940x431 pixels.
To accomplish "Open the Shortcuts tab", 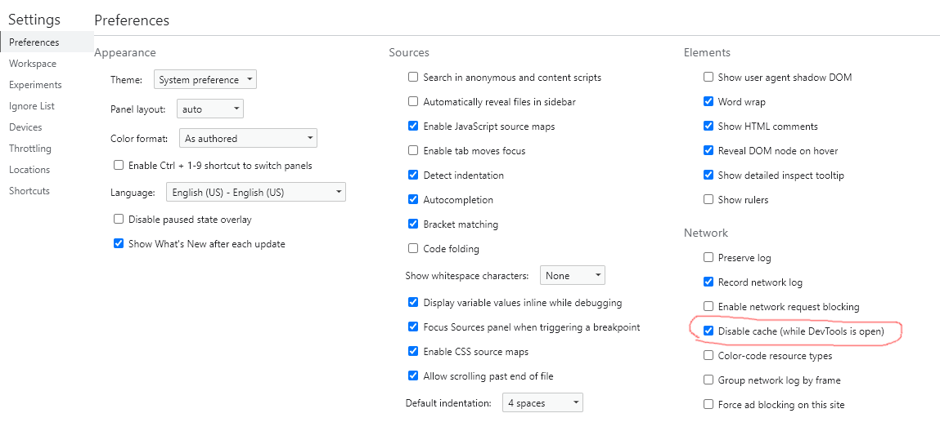I will tap(29, 191).
